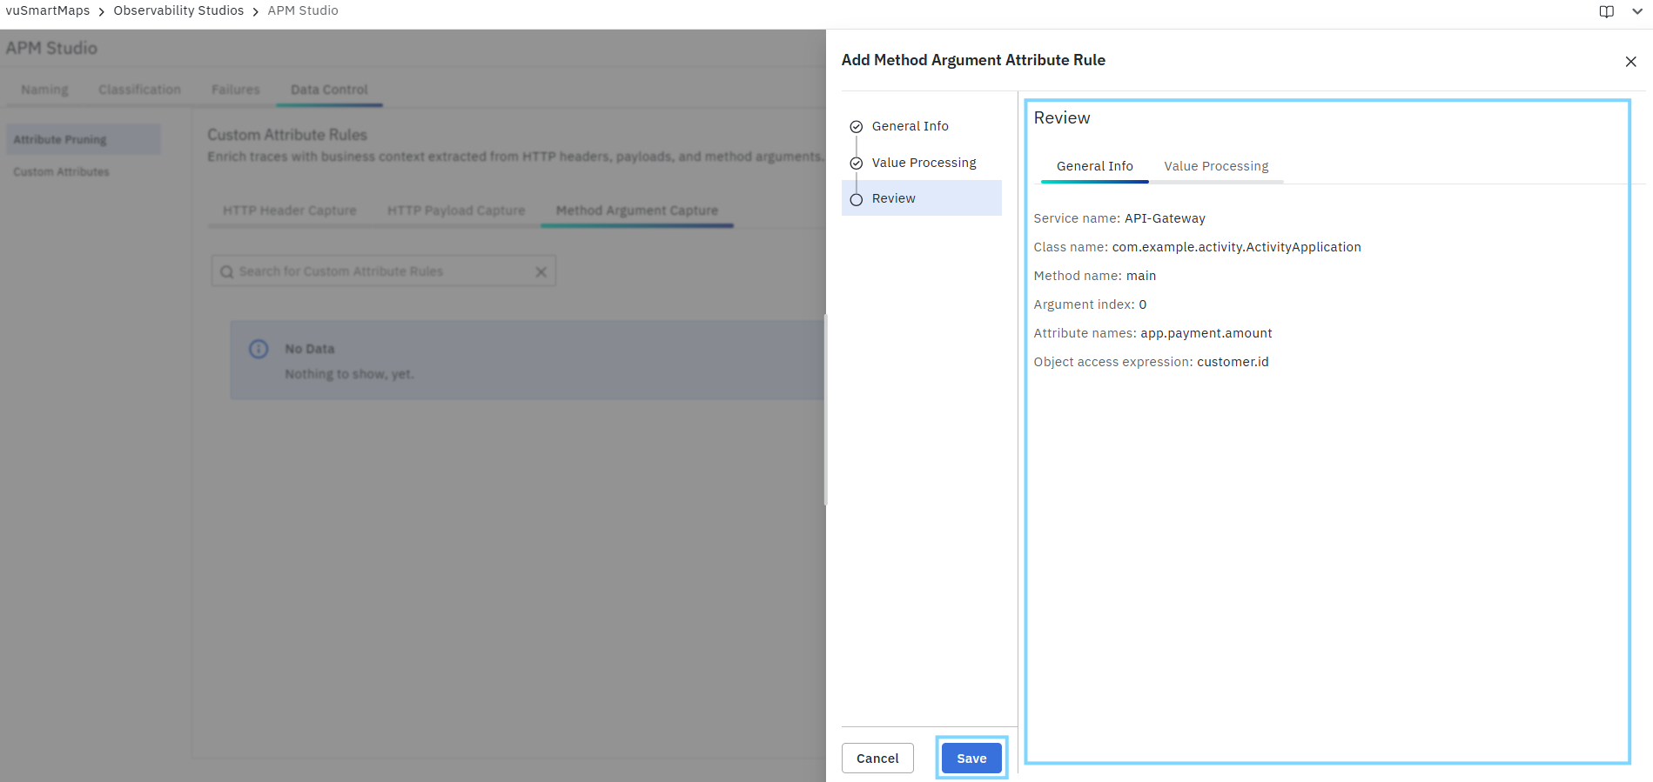Switch to Value Processing review tab
Screen dimensions: 1653x782
(x=1216, y=166)
